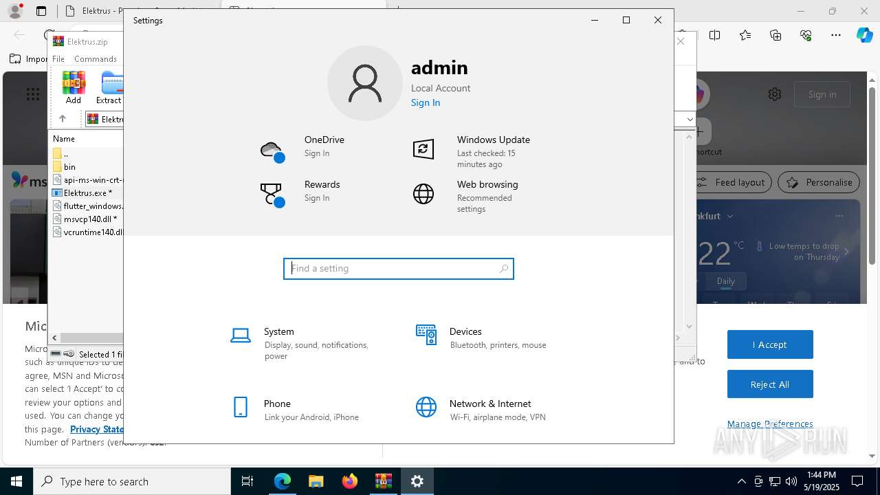Show hidden system tray icons

[741, 481]
